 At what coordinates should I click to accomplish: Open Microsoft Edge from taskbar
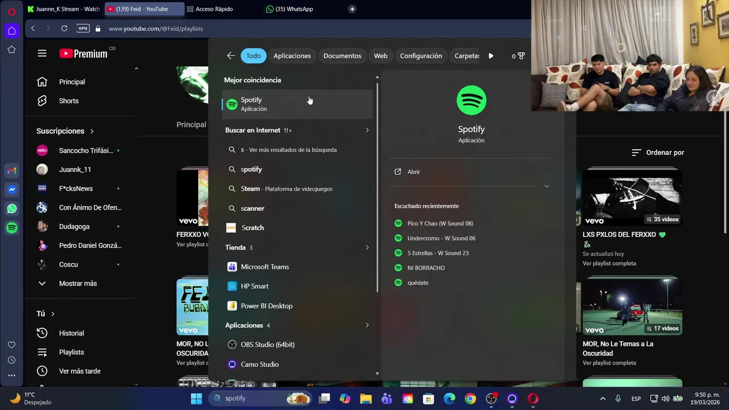[449, 399]
